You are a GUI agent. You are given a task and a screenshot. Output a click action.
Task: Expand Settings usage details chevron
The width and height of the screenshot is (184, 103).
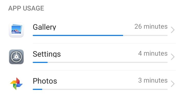(173, 57)
